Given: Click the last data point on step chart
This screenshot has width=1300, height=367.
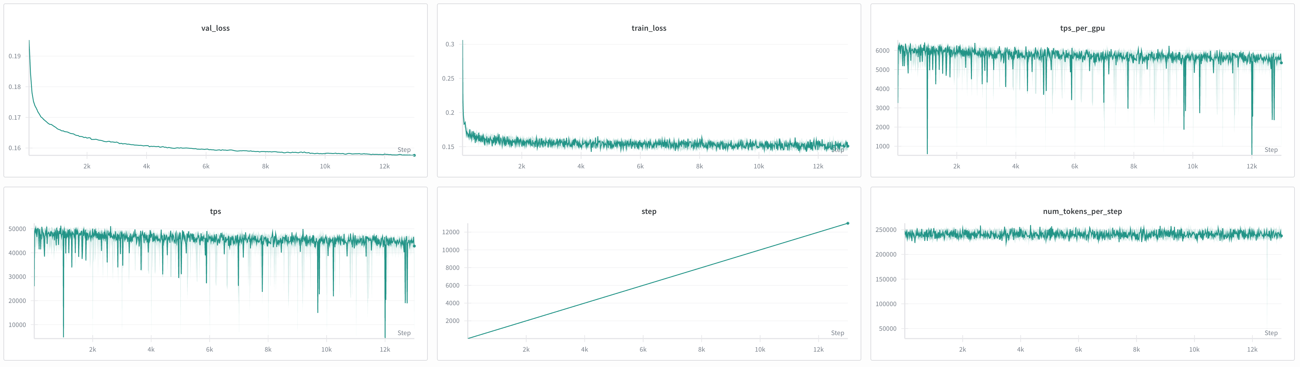Looking at the screenshot, I should point(848,223).
